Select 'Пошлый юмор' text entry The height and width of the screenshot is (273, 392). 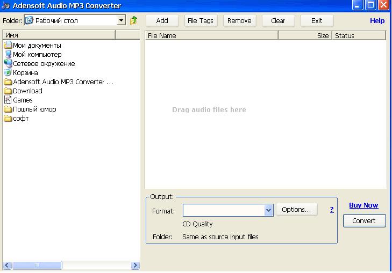(34, 109)
